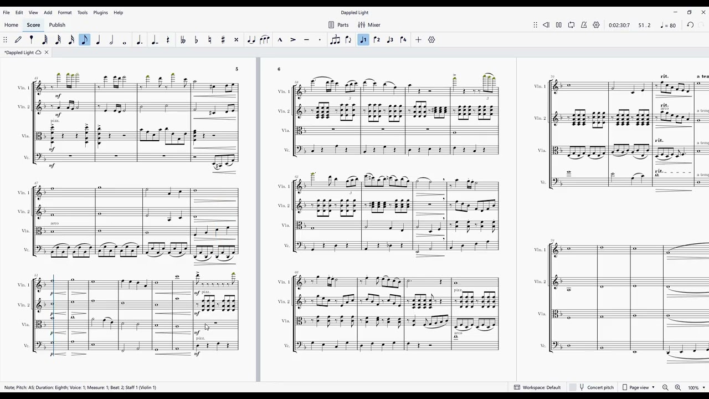Viewport: 709px width, 399px height.
Task: Open the 100% zoom level dropdown
Action: (697, 387)
